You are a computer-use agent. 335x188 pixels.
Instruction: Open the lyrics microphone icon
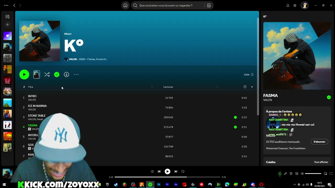click(x=285, y=174)
